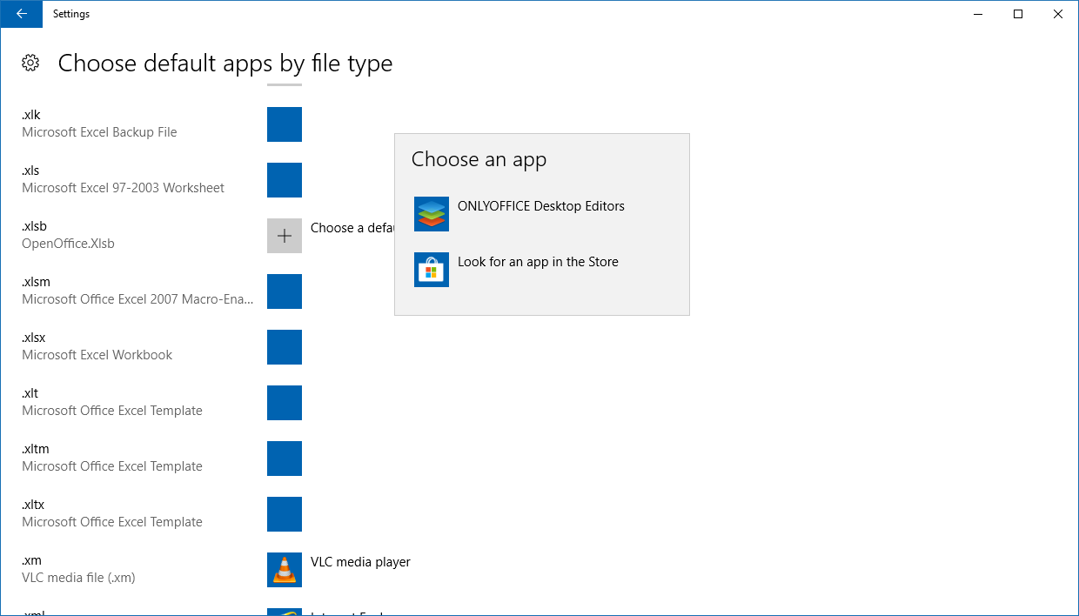Click the blue app tile for .xls
The height and width of the screenshot is (616, 1079).
(285, 180)
